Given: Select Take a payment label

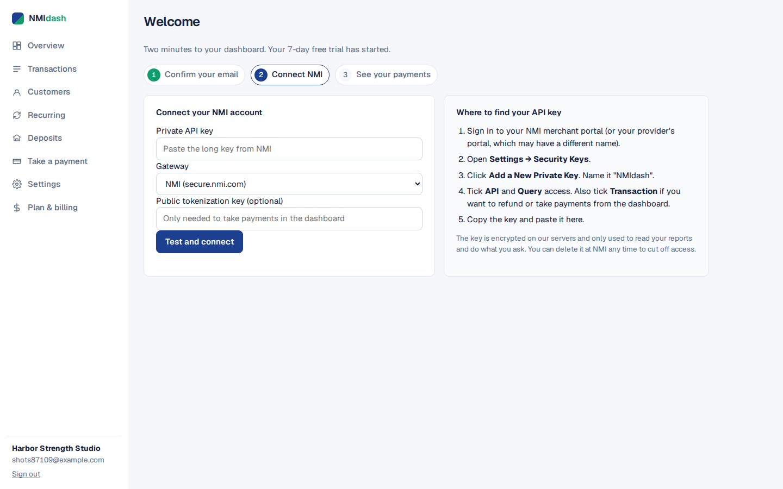Looking at the screenshot, I should [x=58, y=161].
